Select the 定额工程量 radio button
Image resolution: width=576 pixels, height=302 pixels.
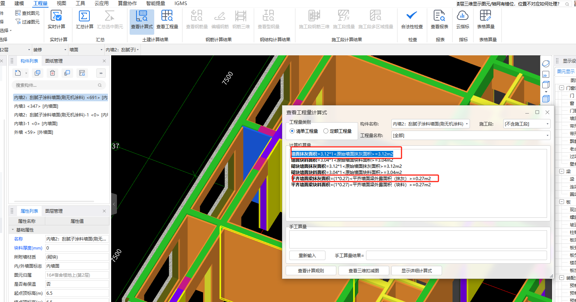[x=326, y=131]
